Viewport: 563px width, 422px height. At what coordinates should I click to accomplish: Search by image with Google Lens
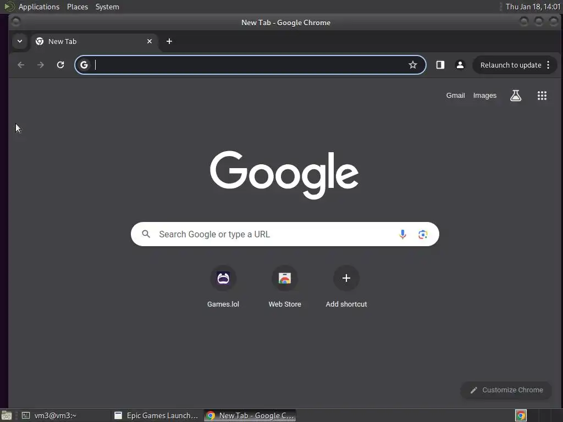pos(423,234)
